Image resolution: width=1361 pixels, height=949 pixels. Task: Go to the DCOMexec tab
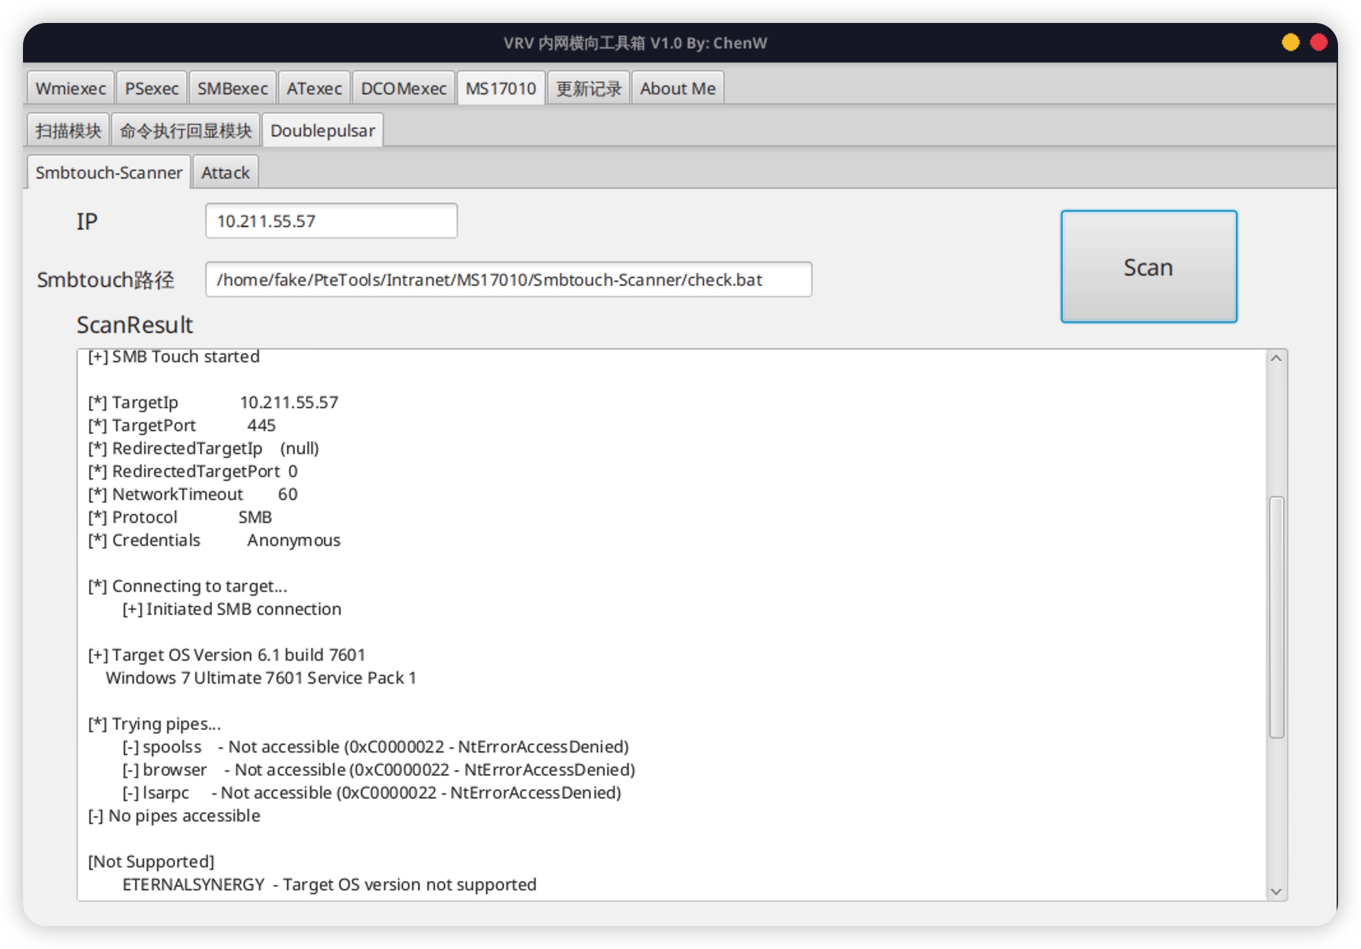(x=403, y=89)
